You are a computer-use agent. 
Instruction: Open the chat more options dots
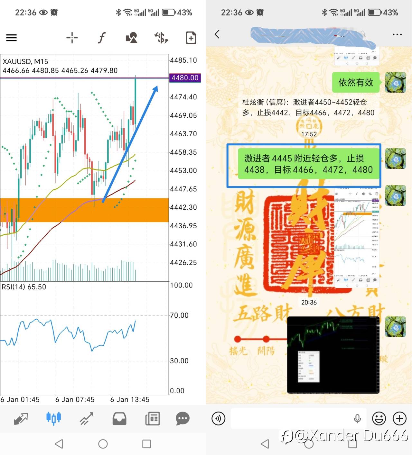tap(397, 34)
